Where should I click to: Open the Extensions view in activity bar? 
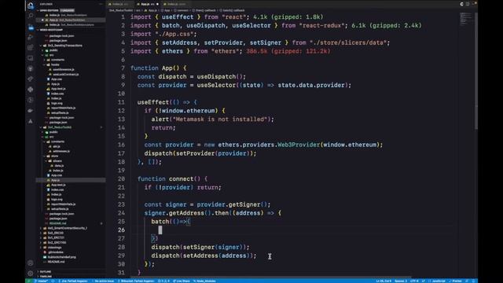[x=31, y=47]
